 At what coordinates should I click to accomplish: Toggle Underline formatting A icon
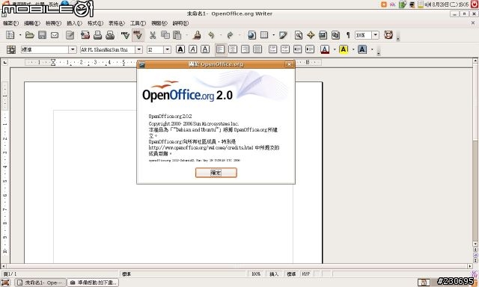[205, 49]
